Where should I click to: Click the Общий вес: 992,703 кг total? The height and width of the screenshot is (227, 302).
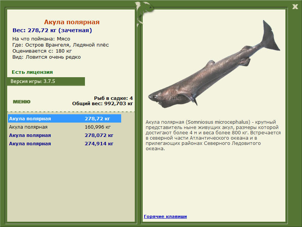click(102, 103)
